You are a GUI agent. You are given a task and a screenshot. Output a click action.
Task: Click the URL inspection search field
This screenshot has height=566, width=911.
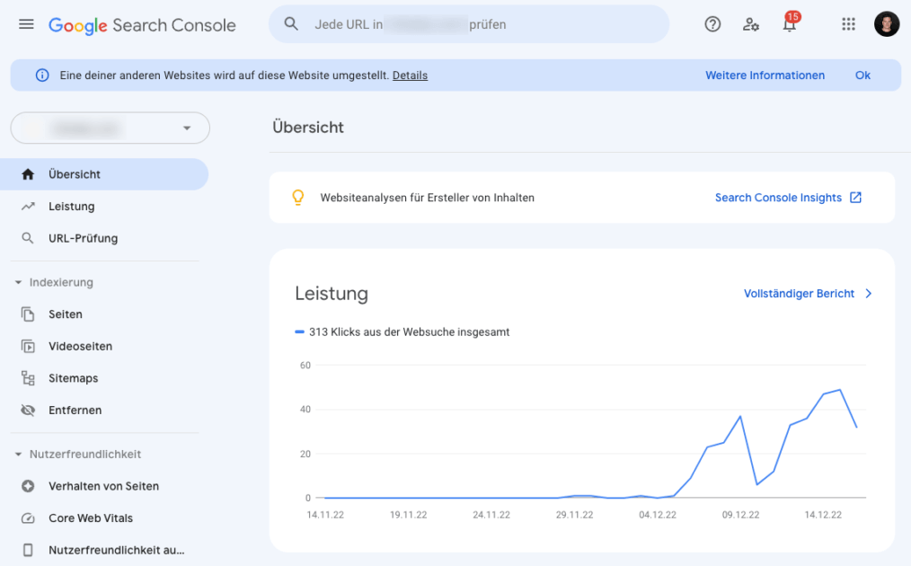click(467, 24)
